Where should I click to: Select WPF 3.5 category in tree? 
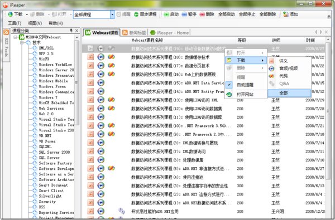point(46,53)
